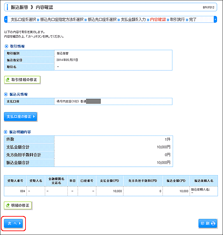The width and height of the screenshot is (223, 235).
Task: Click the eraser icon on 取引情報の修正
Action: point(8,80)
